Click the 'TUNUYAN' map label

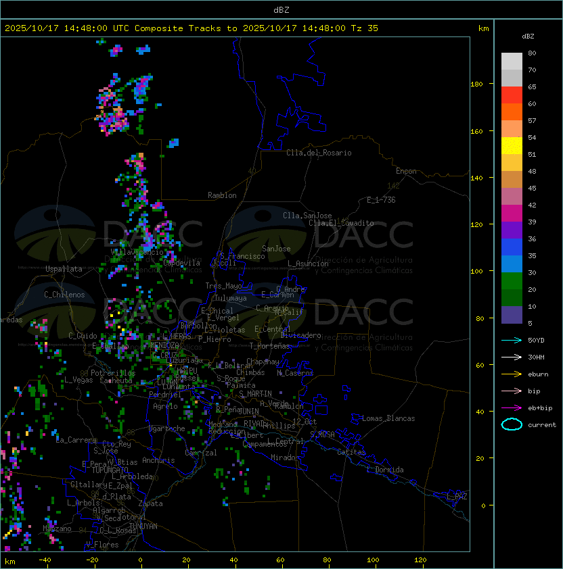tap(143, 526)
